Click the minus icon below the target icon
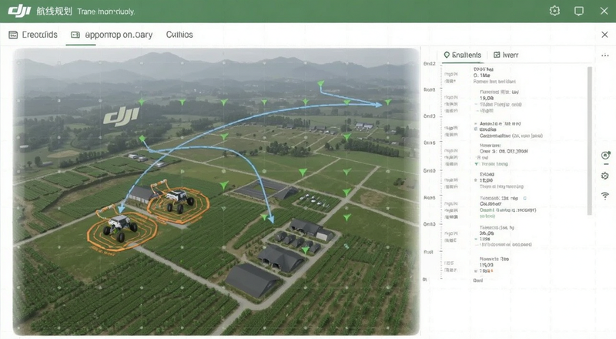 pos(606,164)
